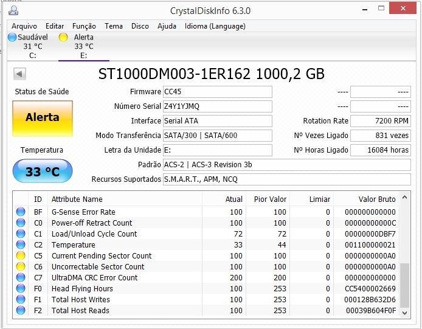Click the Atual column header

(224, 199)
